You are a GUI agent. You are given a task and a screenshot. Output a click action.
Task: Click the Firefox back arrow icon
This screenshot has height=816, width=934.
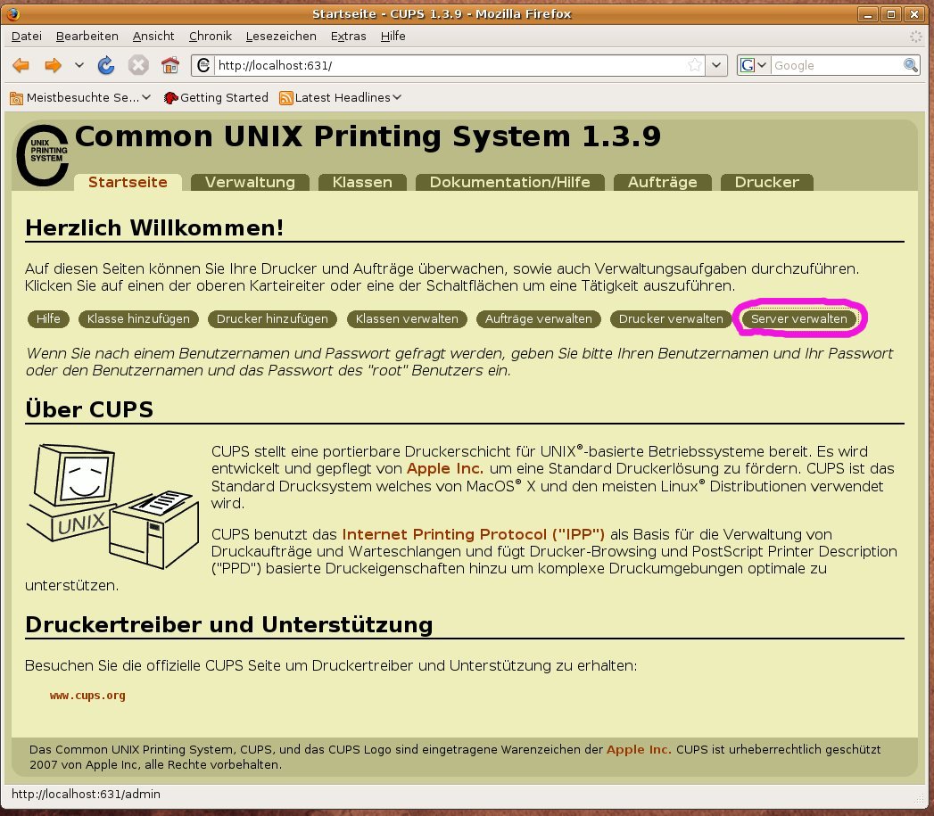click(21, 65)
